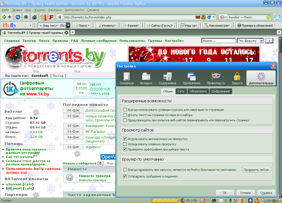Click the S! icon in the status bar
The height and width of the screenshot is (203, 282).
[235, 201]
